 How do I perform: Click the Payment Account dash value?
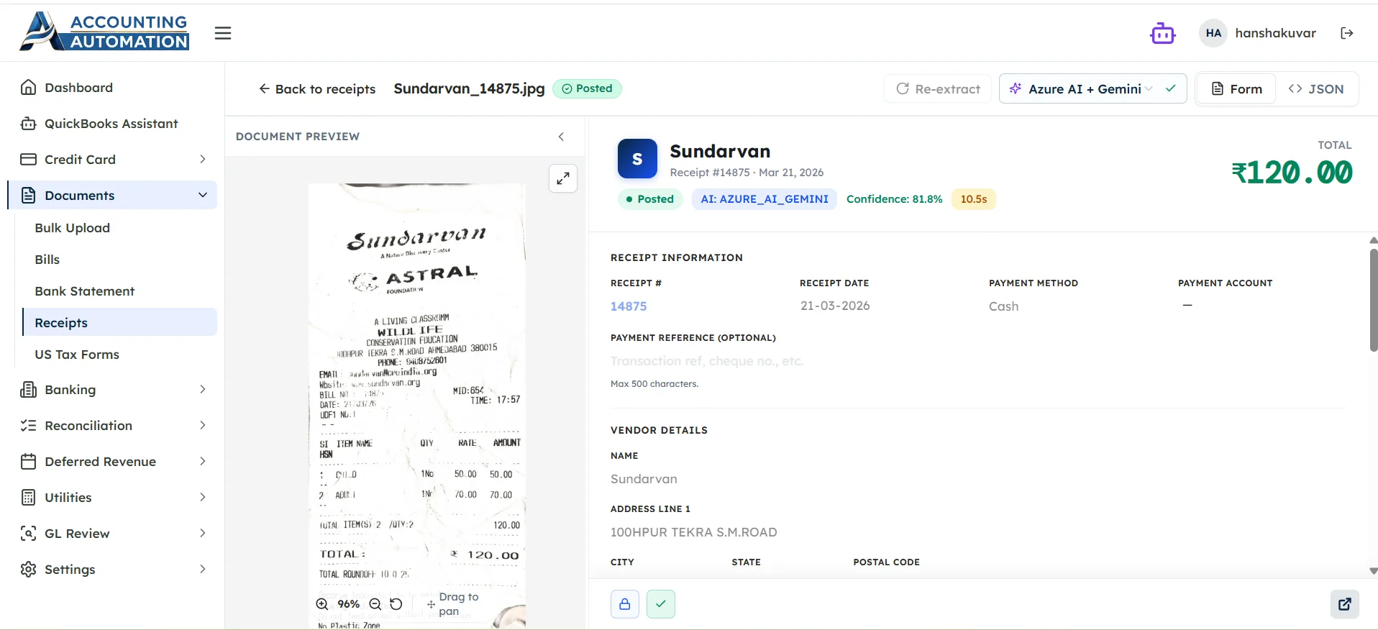click(x=1187, y=306)
